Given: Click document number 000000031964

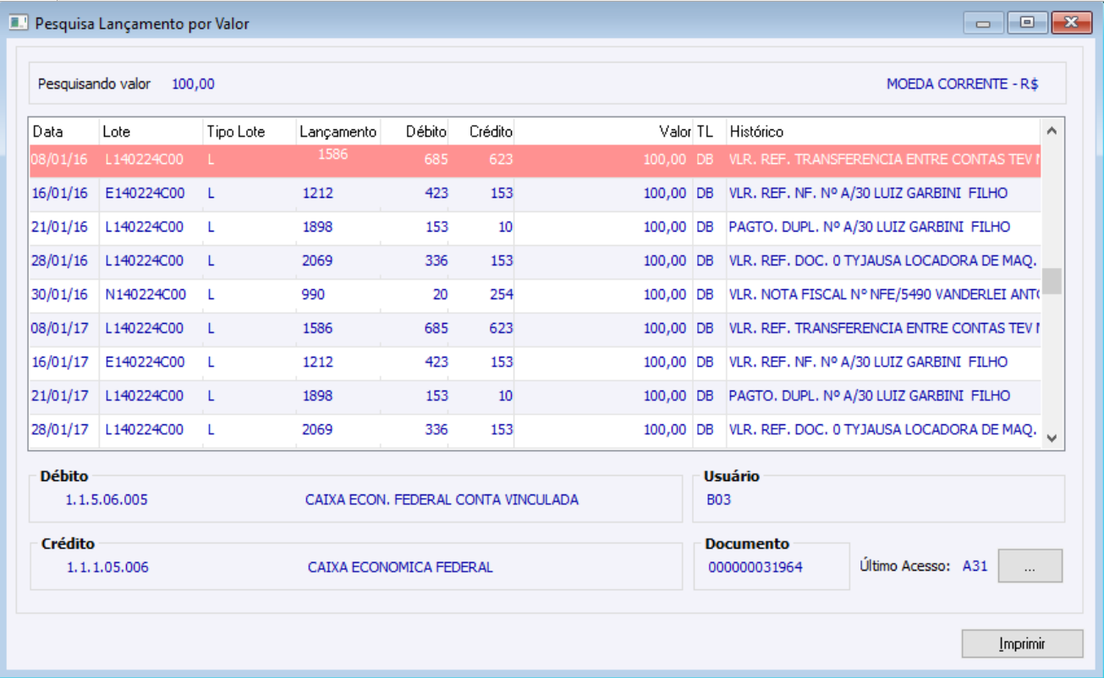Looking at the screenshot, I should point(755,567).
